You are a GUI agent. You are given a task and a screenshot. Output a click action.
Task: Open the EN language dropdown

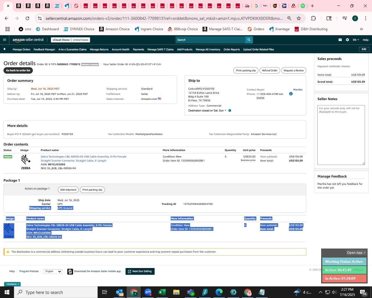click(356, 40)
